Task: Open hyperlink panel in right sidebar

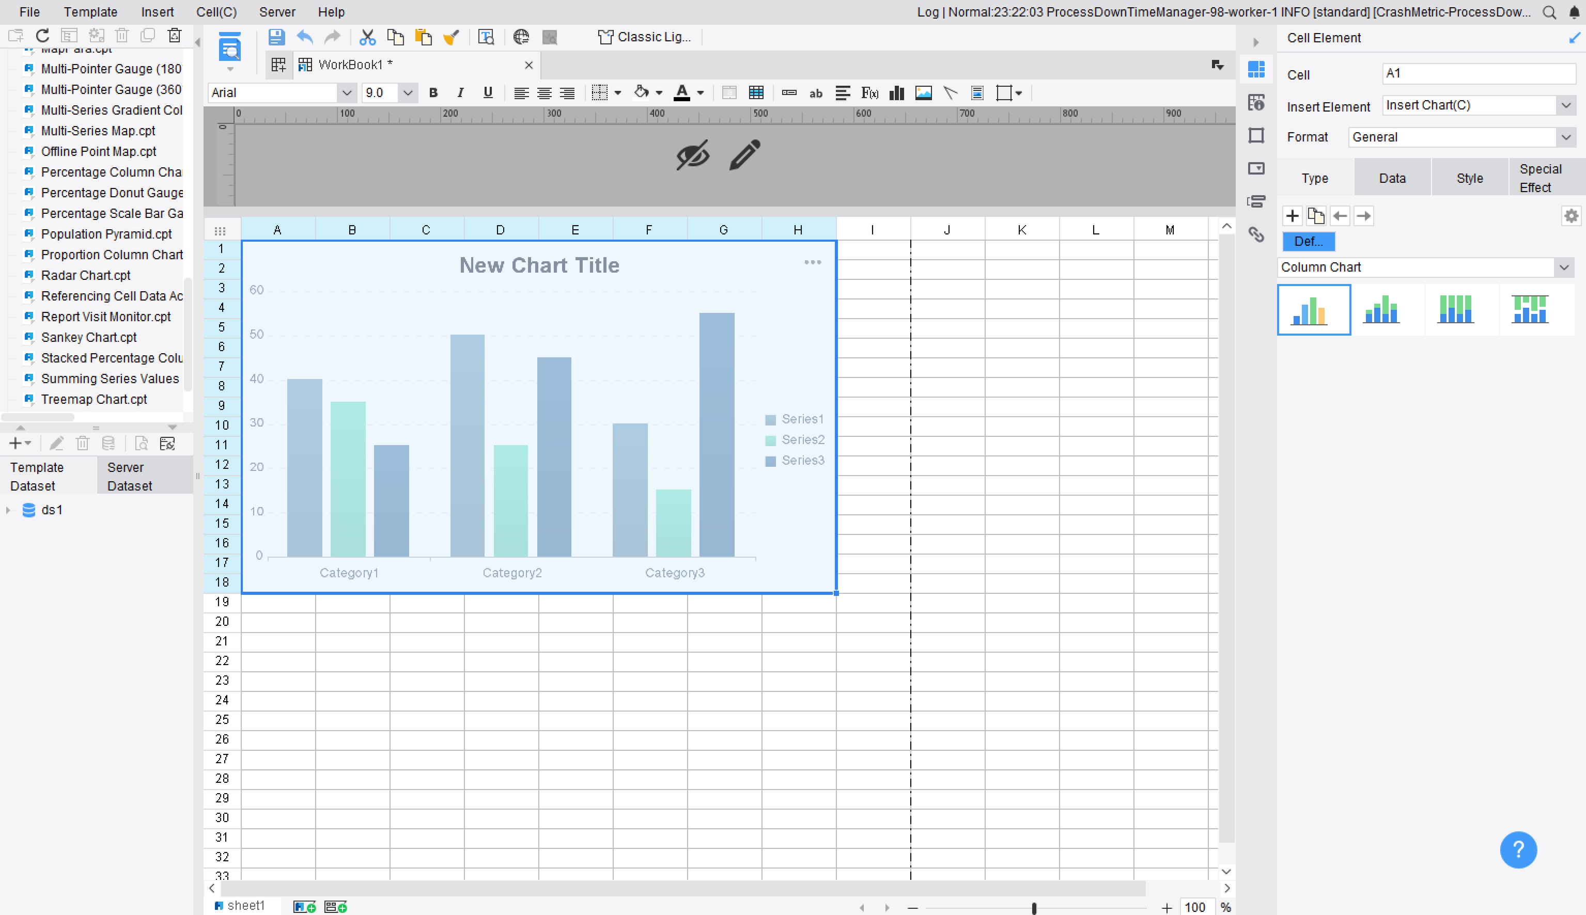Action: coord(1256,234)
